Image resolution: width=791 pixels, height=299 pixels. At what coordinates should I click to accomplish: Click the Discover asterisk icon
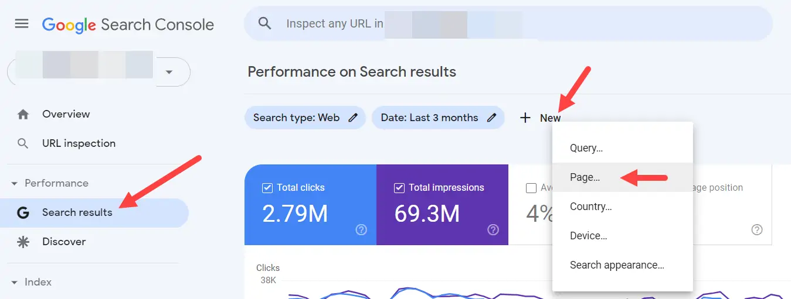(x=23, y=242)
